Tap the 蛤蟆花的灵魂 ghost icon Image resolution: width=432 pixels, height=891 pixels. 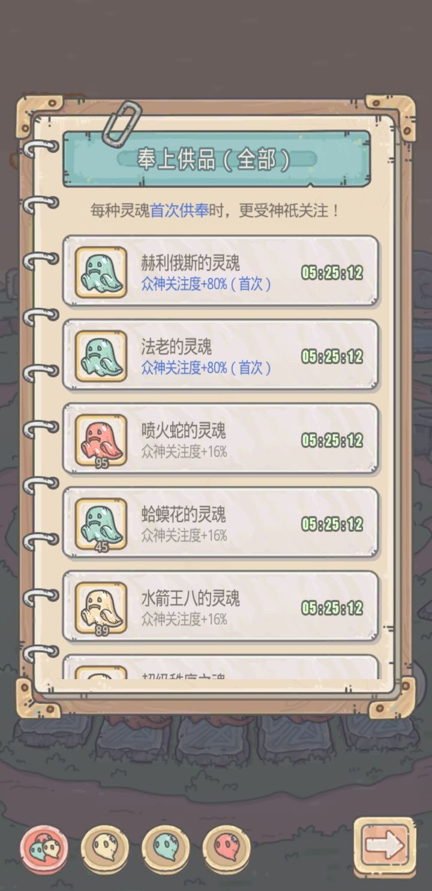[101, 524]
